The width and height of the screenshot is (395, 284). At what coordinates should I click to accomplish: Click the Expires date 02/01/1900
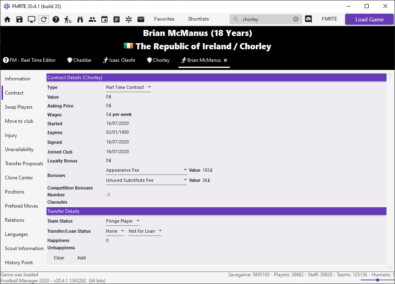point(117,133)
